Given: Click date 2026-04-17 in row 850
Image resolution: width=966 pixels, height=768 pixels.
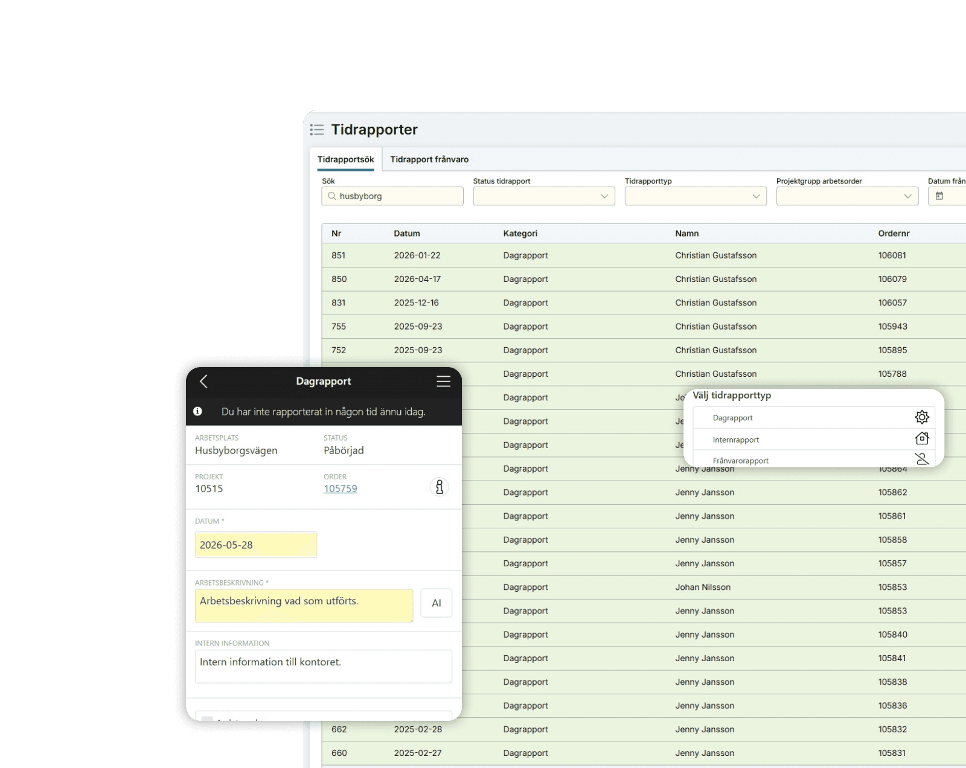Looking at the screenshot, I should (417, 279).
